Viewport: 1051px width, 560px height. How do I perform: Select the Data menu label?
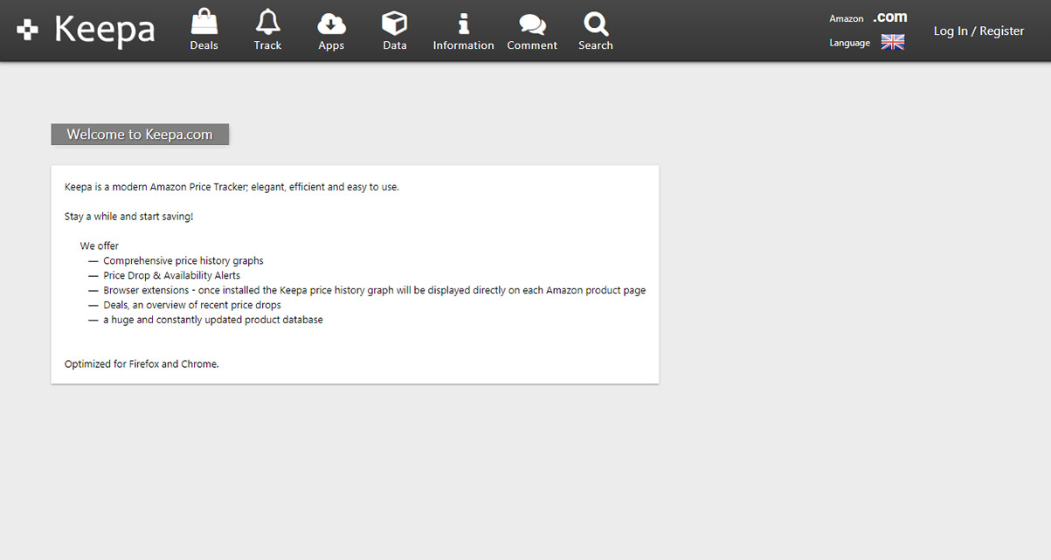[x=395, y=45]
